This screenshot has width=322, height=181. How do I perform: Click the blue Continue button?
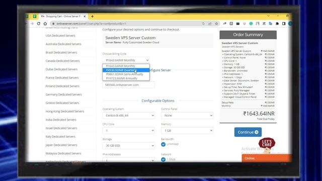248,132
